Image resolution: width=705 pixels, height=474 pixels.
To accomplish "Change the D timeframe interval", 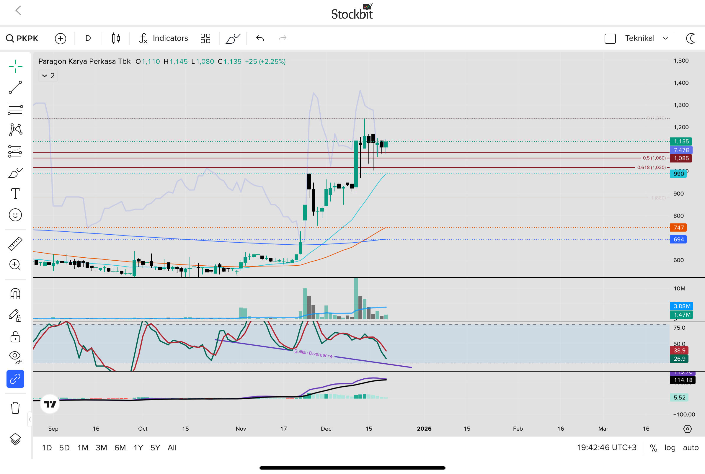I will [x=88, y=38].
